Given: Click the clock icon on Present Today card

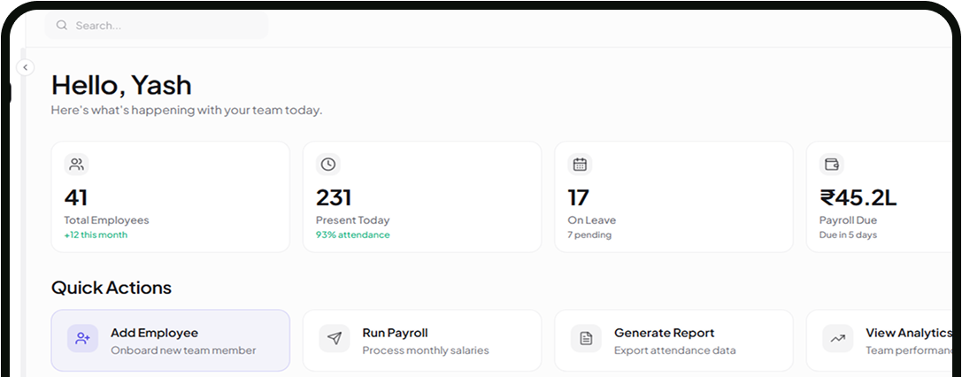Looking at the screenshot, I should [x=328, y=164].
